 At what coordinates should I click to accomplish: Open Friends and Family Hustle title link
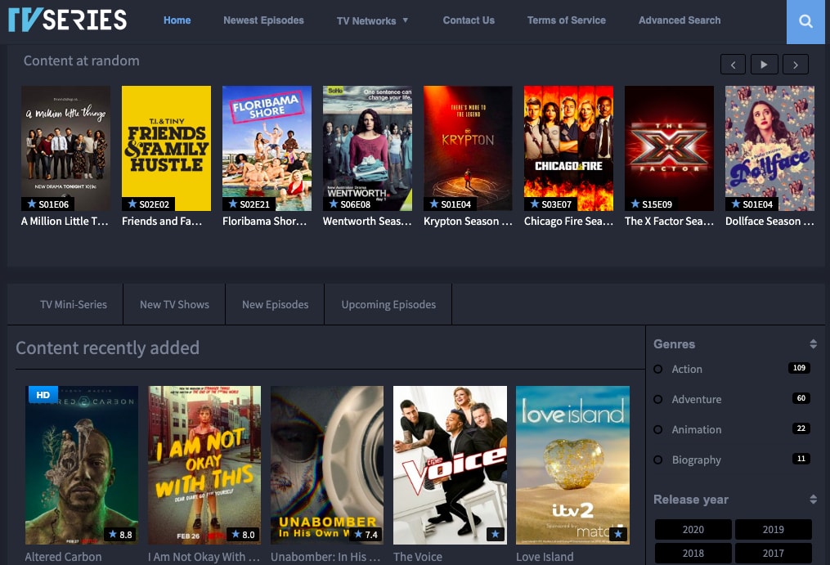162,222
